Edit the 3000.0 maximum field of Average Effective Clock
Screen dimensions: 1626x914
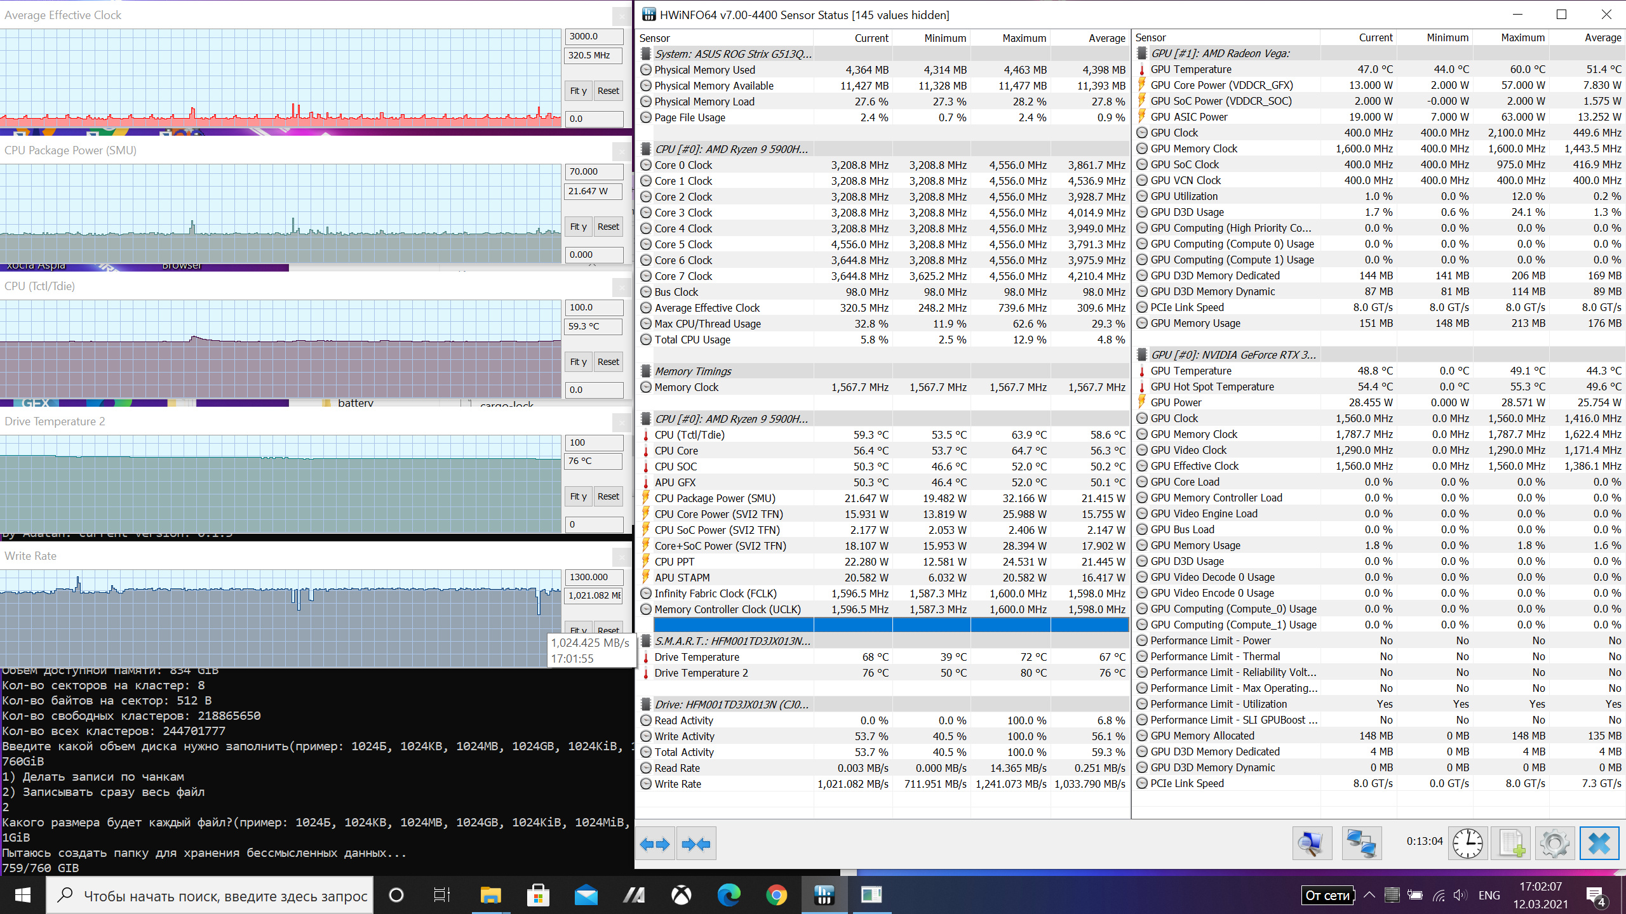(594, 37)
